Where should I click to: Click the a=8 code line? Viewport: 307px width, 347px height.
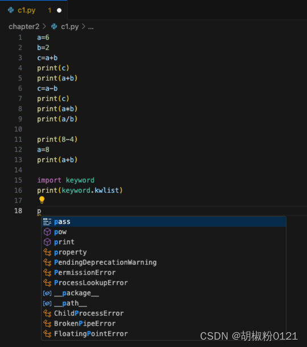pos(43,150)
